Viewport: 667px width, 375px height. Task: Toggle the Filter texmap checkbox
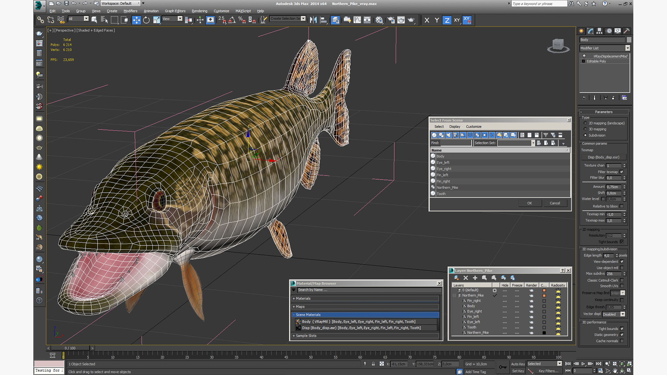(x=621, y=172)
